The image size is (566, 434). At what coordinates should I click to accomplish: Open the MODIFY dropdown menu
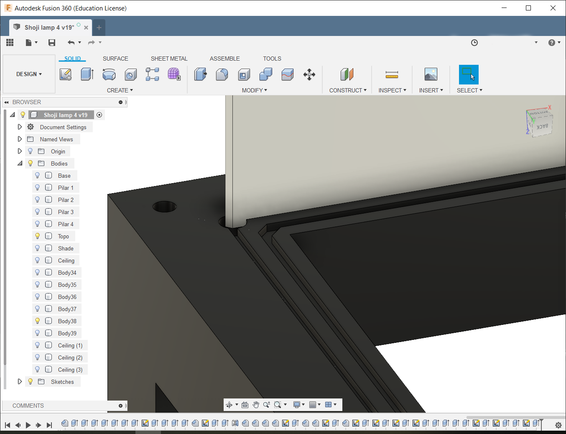tap(255, 90)
